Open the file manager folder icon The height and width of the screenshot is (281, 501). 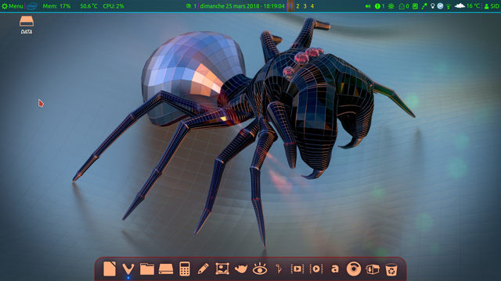coord(147,269)
